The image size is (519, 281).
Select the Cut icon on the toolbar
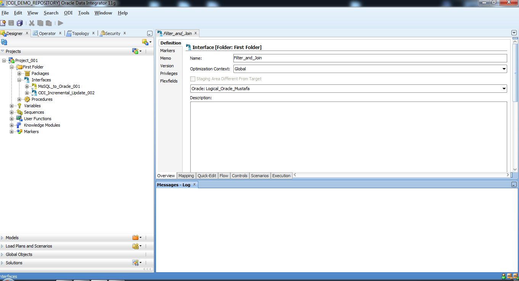32,23
